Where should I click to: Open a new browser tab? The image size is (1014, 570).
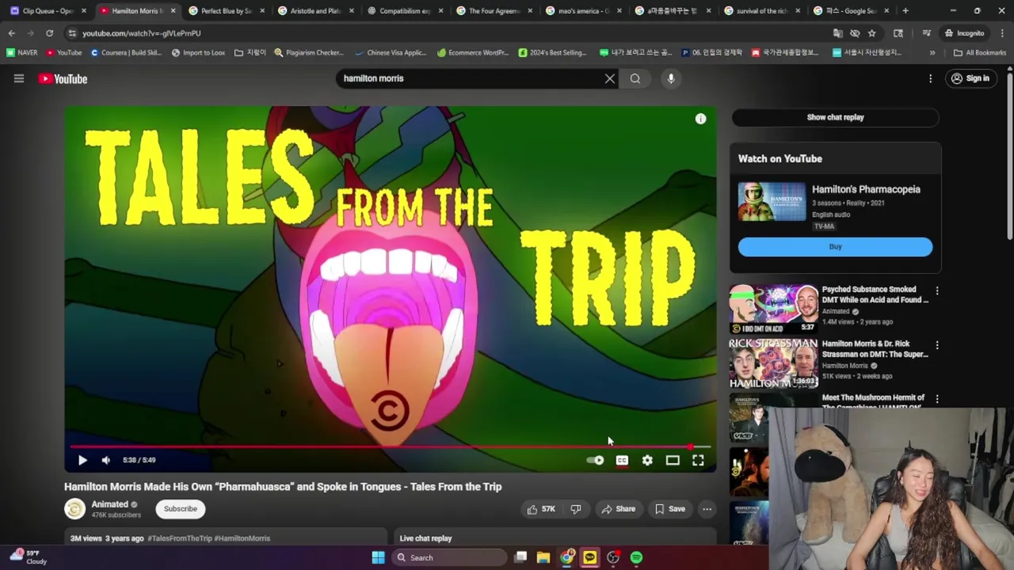coord(905,11)
